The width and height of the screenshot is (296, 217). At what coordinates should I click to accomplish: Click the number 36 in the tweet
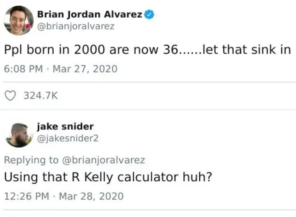pyautogui.click(x=170, y=50)
